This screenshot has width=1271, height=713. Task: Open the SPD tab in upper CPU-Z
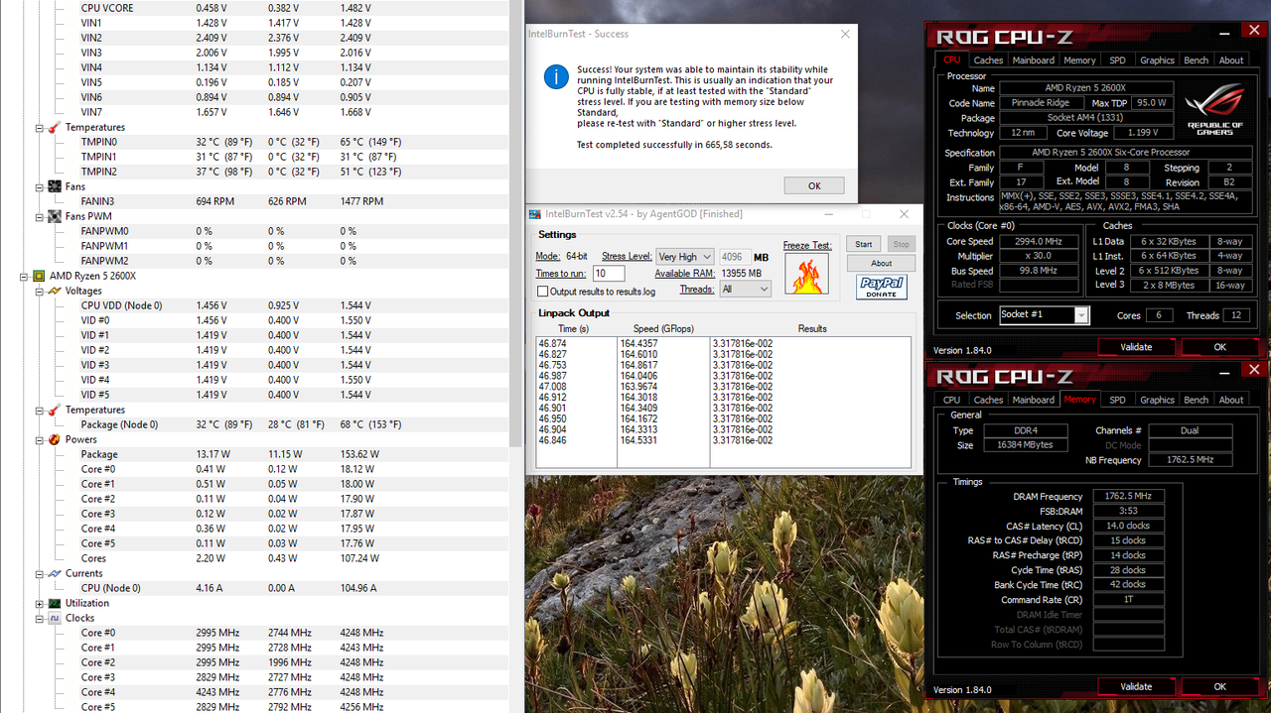click(x=1117, y=60)
